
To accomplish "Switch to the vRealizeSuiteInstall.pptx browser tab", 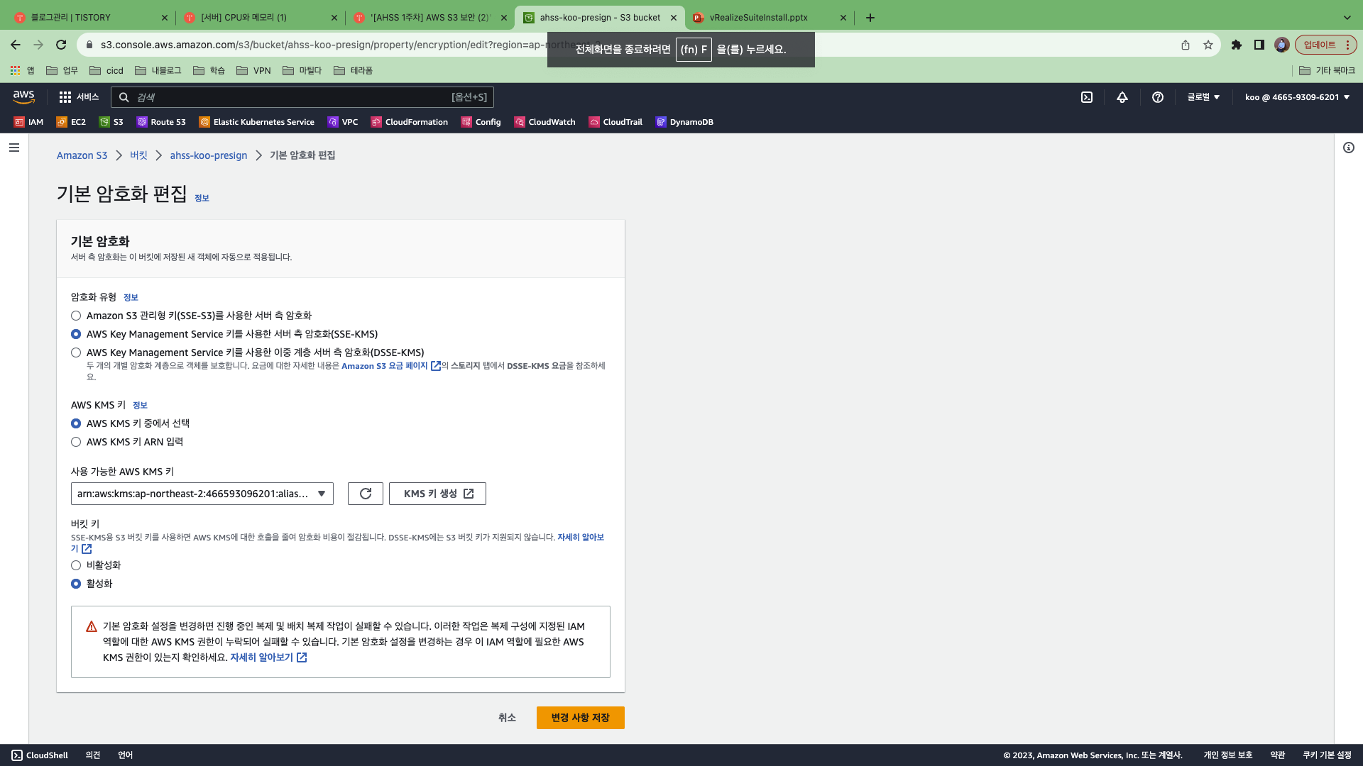I will (758, 18).
